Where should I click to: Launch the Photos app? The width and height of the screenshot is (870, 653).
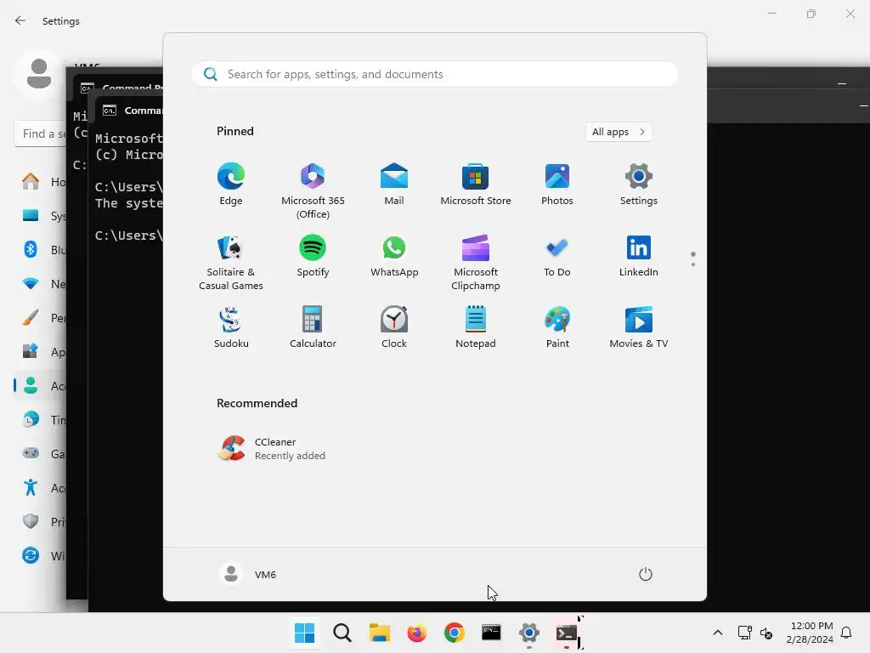(x=557, y=185)
